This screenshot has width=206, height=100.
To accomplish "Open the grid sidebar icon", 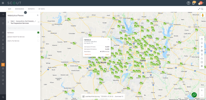I will click(x=3, y=68).
